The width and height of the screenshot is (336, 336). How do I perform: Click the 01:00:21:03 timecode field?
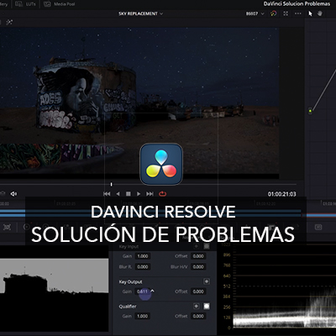tap(281, 194)
